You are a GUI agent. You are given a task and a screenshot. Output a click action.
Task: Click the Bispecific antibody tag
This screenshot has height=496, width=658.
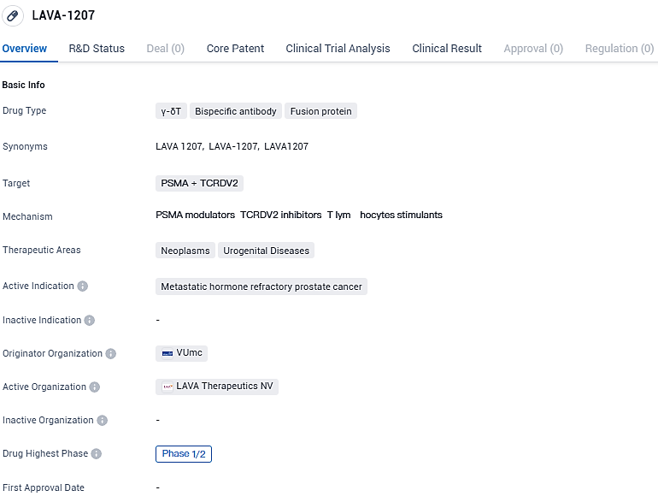point(235,111)
